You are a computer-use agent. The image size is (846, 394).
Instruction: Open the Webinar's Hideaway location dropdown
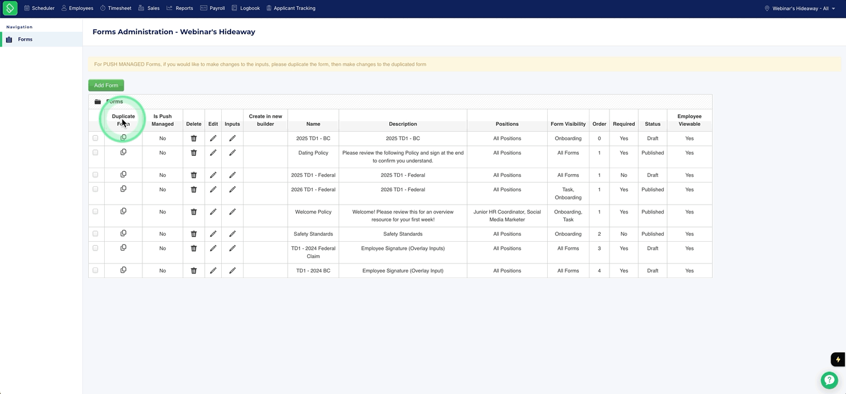tap(800, 8)
